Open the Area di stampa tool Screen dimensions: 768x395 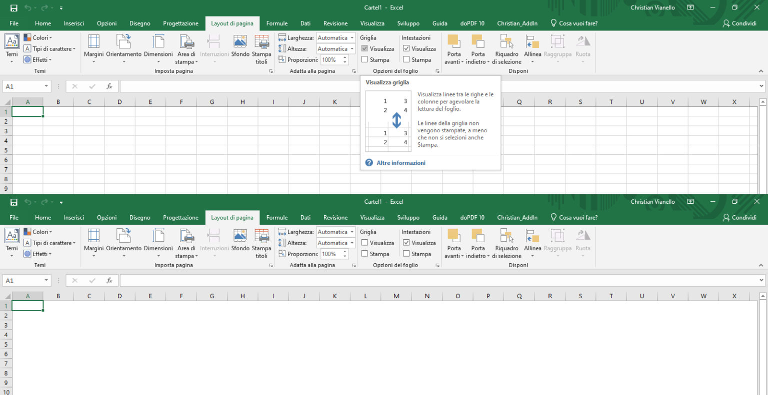[x=186, y=48]
